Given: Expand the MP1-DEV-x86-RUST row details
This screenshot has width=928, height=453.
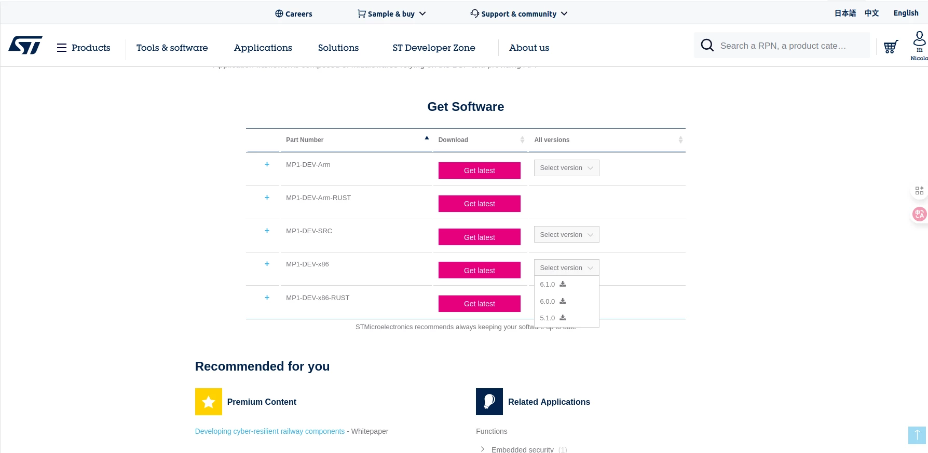Looking at the screenshot, I should pos(267,298).
